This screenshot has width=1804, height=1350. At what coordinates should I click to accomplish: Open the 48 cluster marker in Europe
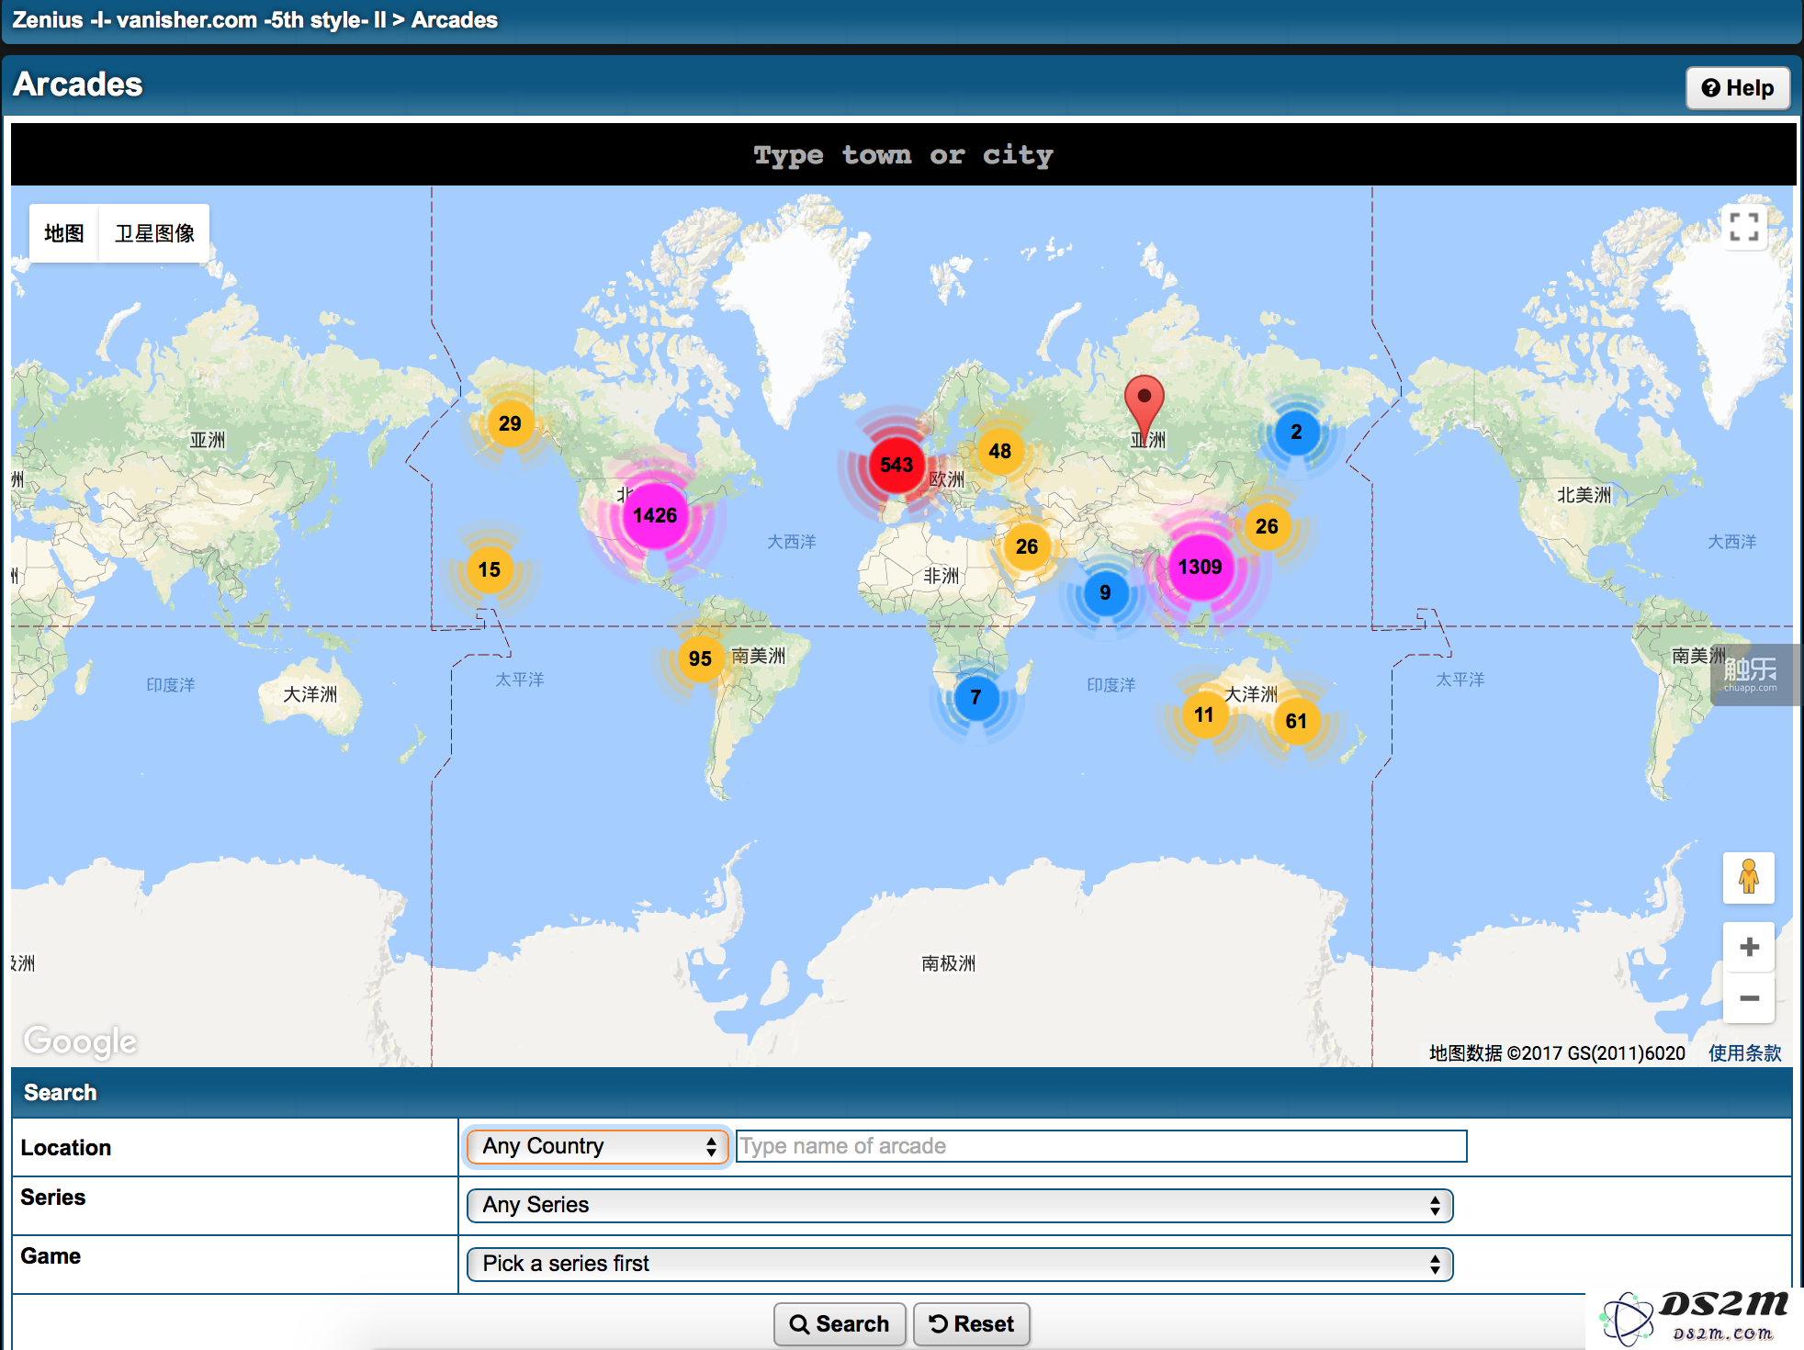(999, 451)
